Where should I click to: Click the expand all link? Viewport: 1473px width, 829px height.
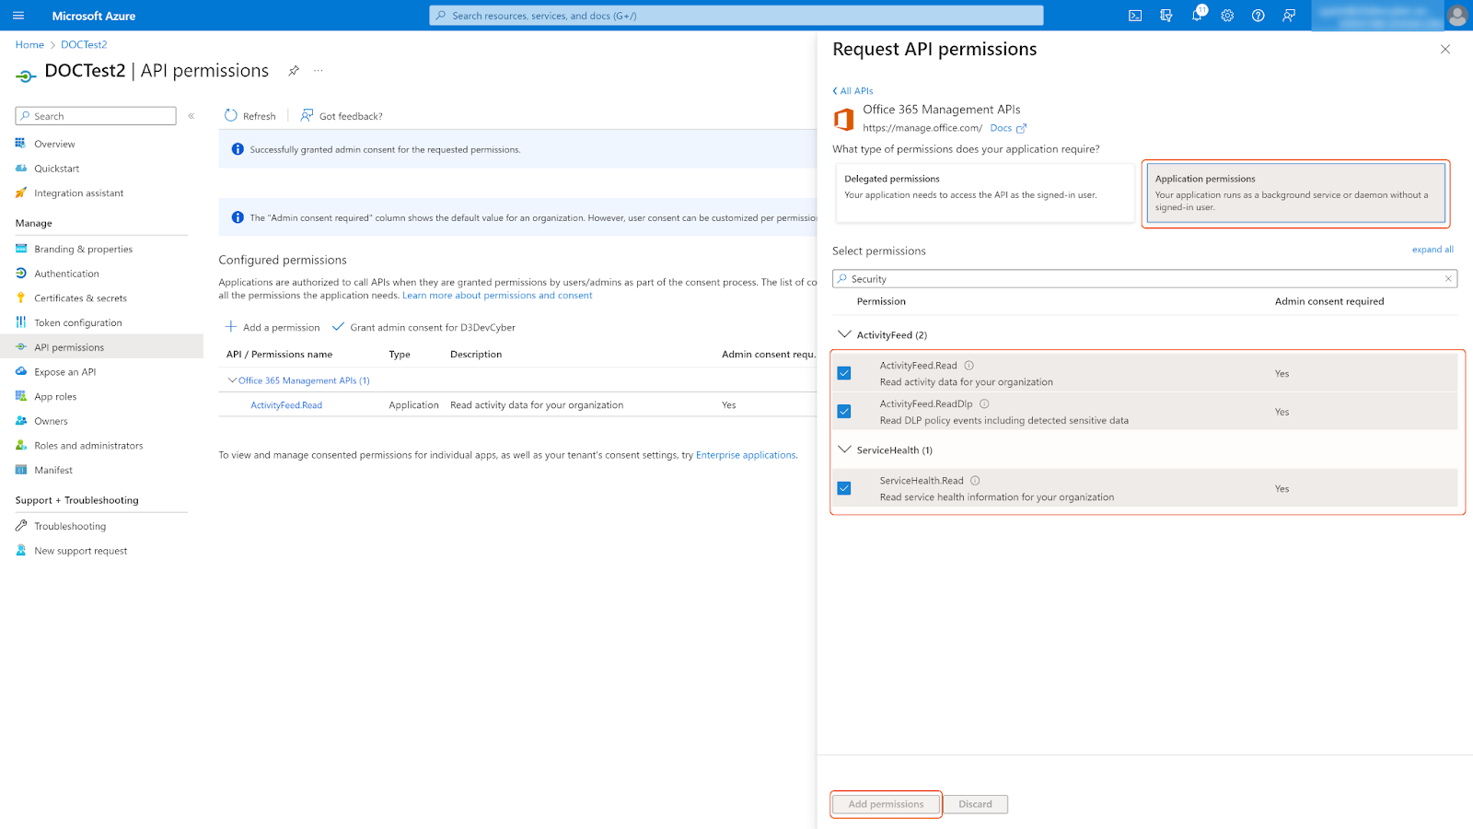click(x=1432, y=250)
